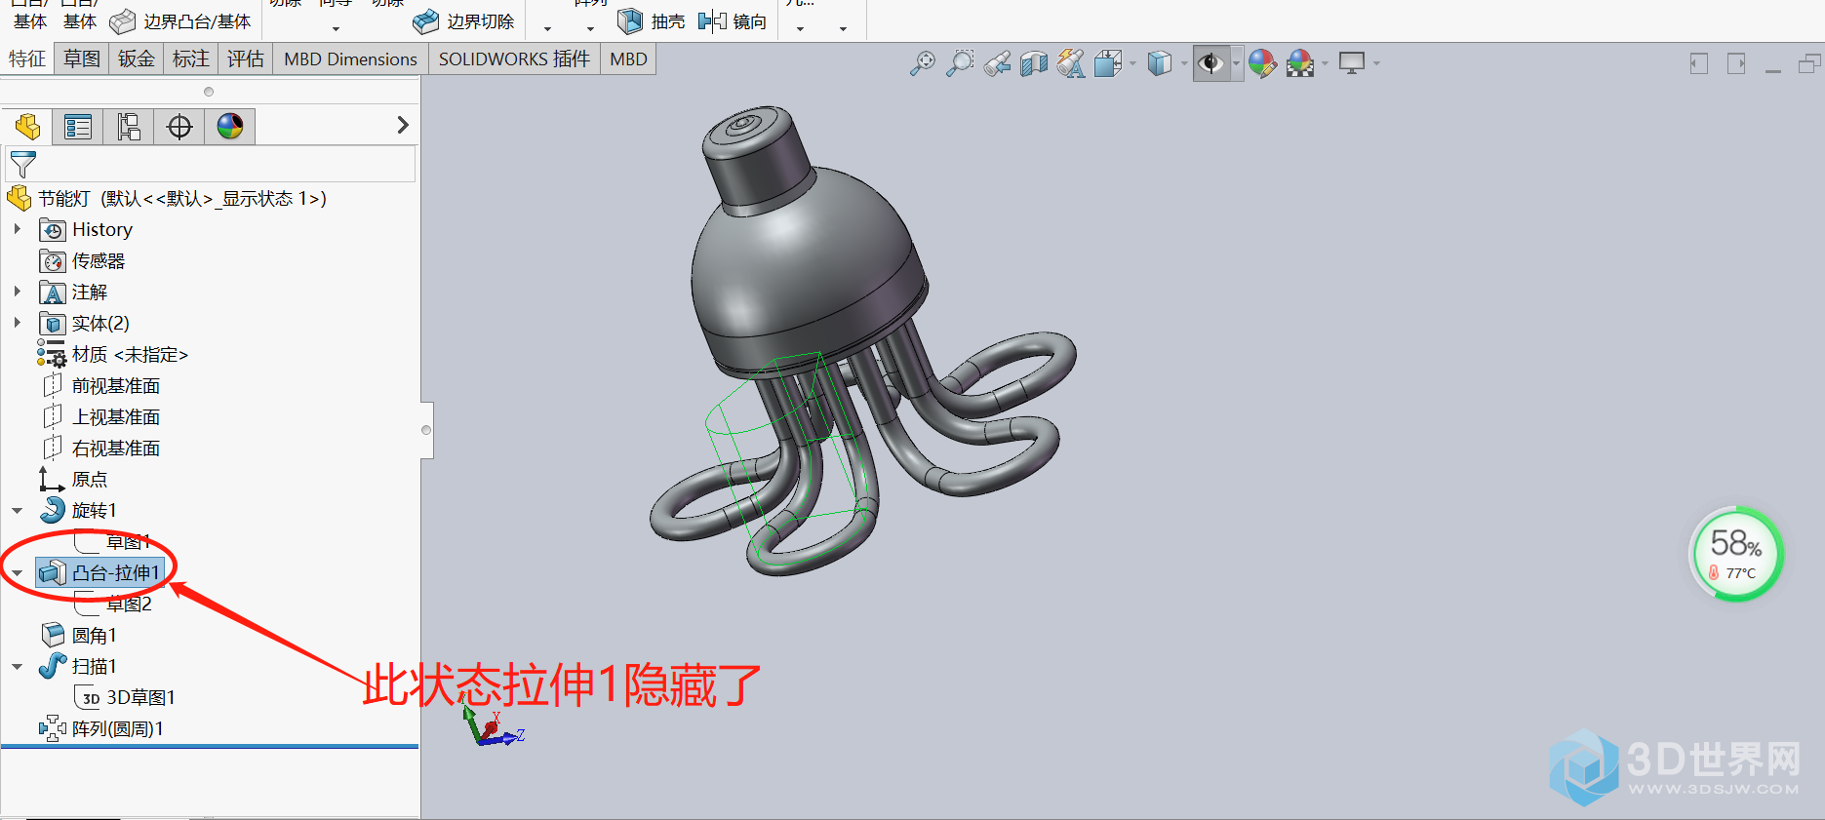Activate the Section View tool
This screenshot has height=820, width=1825.
point(1034,64)
